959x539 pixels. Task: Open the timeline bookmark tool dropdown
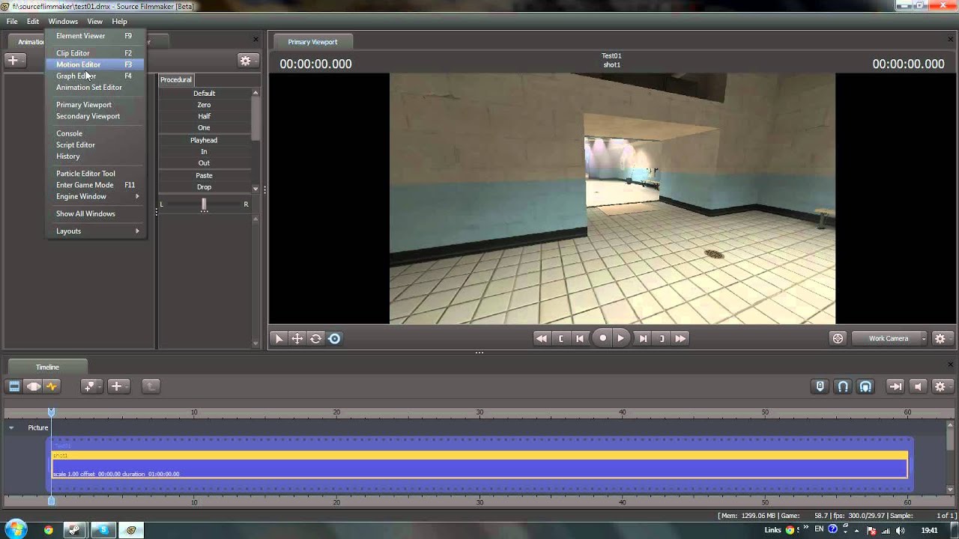(92, 386)
